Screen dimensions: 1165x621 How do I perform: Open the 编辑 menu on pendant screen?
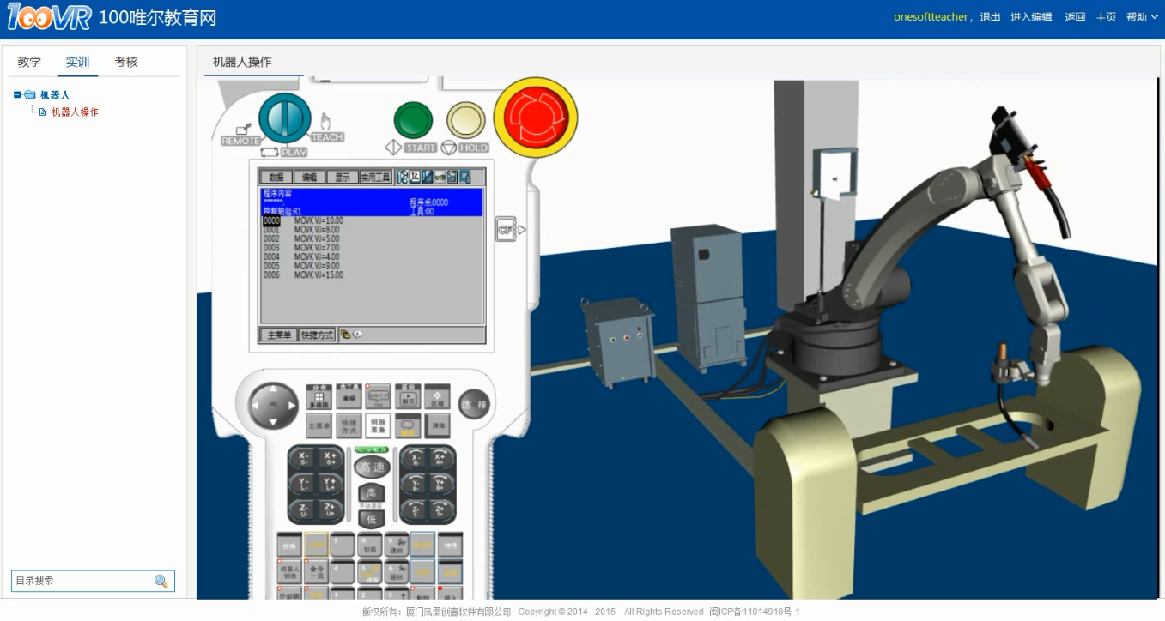pos(308,178)
